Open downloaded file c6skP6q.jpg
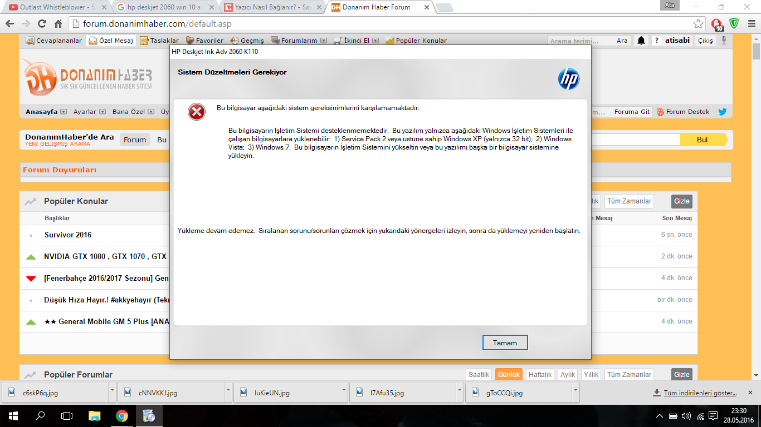 (55, 393)
